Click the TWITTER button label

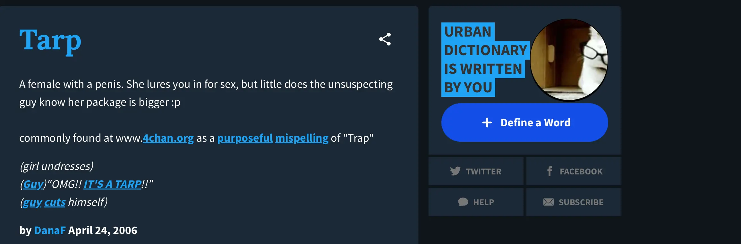tap(483, 172)
